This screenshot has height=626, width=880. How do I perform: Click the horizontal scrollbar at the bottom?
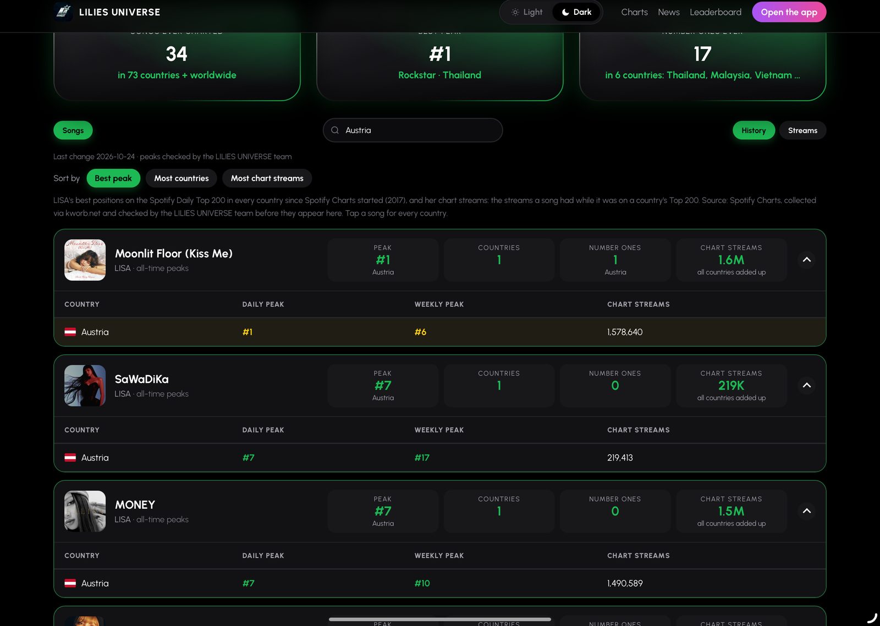click(x=440, y=619)
